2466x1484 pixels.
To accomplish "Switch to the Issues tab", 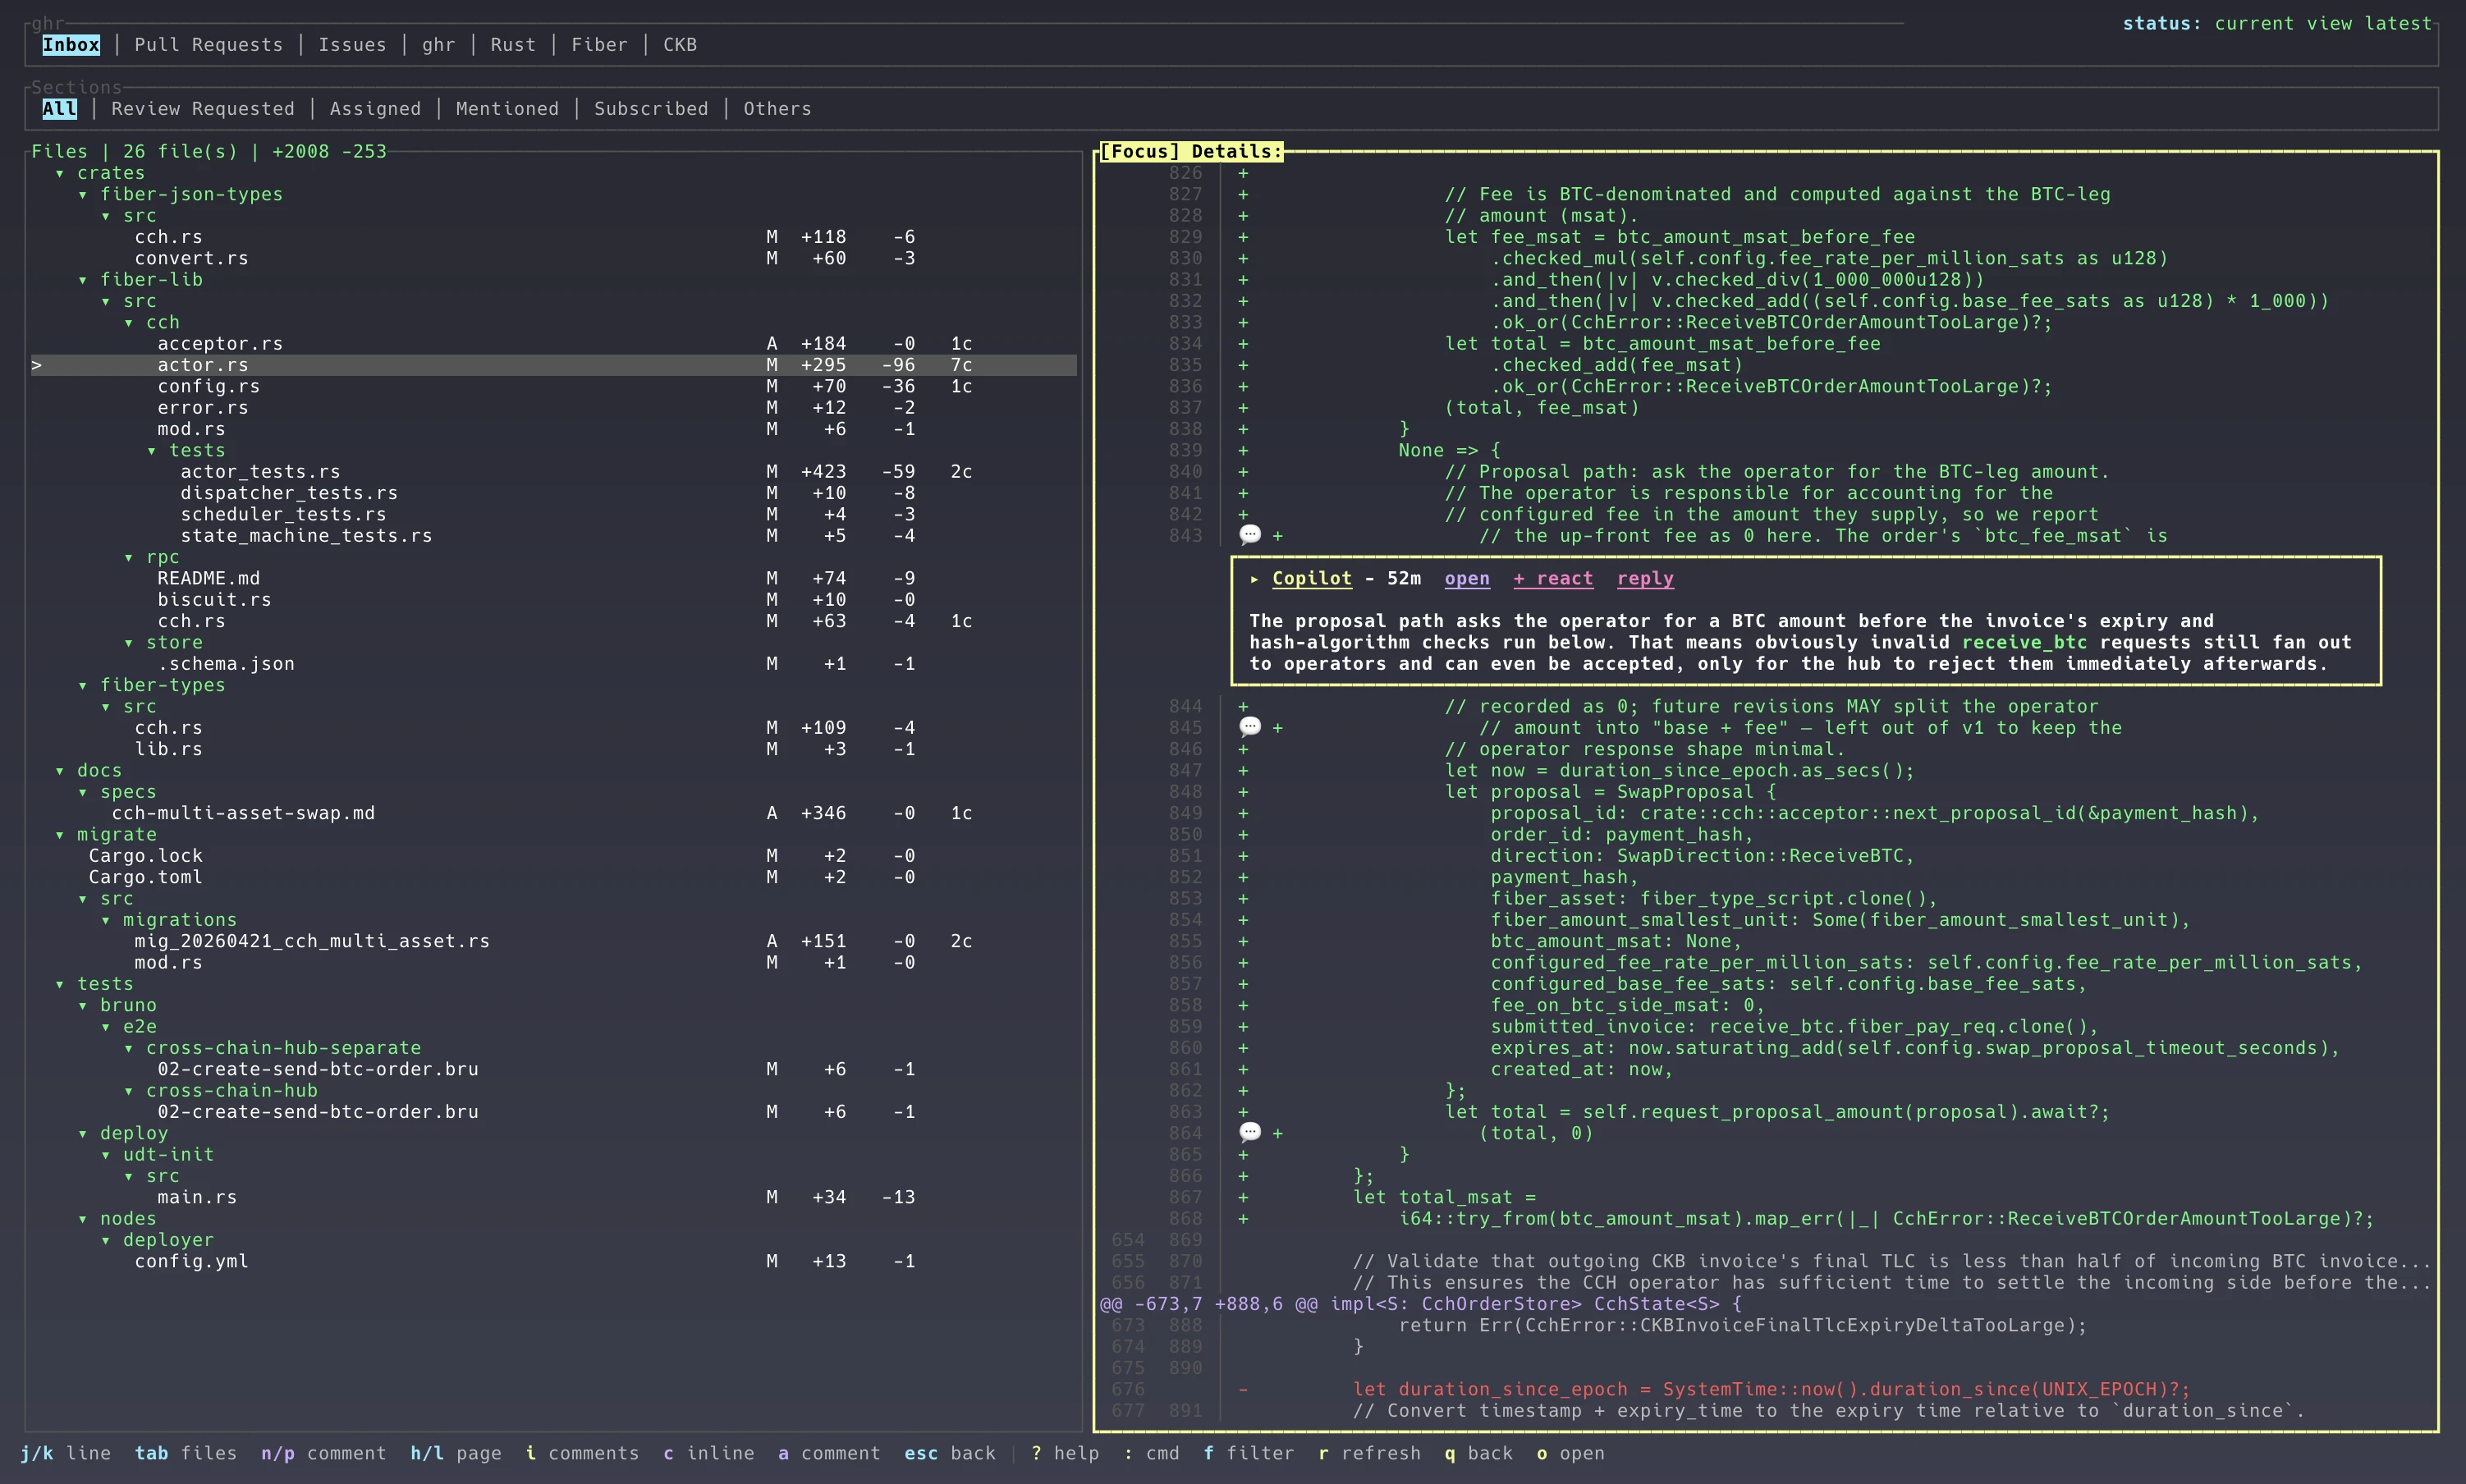I will pyautogui.click(x=352, y=44).
